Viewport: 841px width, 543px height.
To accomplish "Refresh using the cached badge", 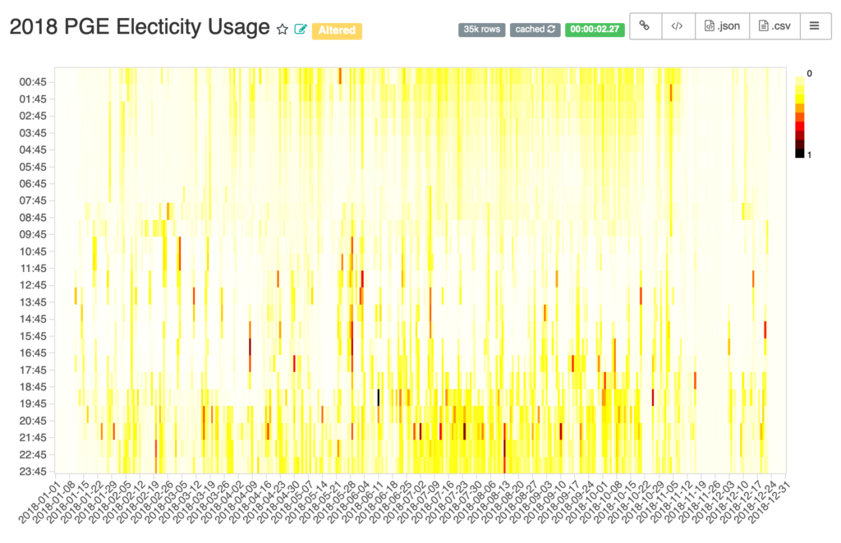I will pos(535,30).
